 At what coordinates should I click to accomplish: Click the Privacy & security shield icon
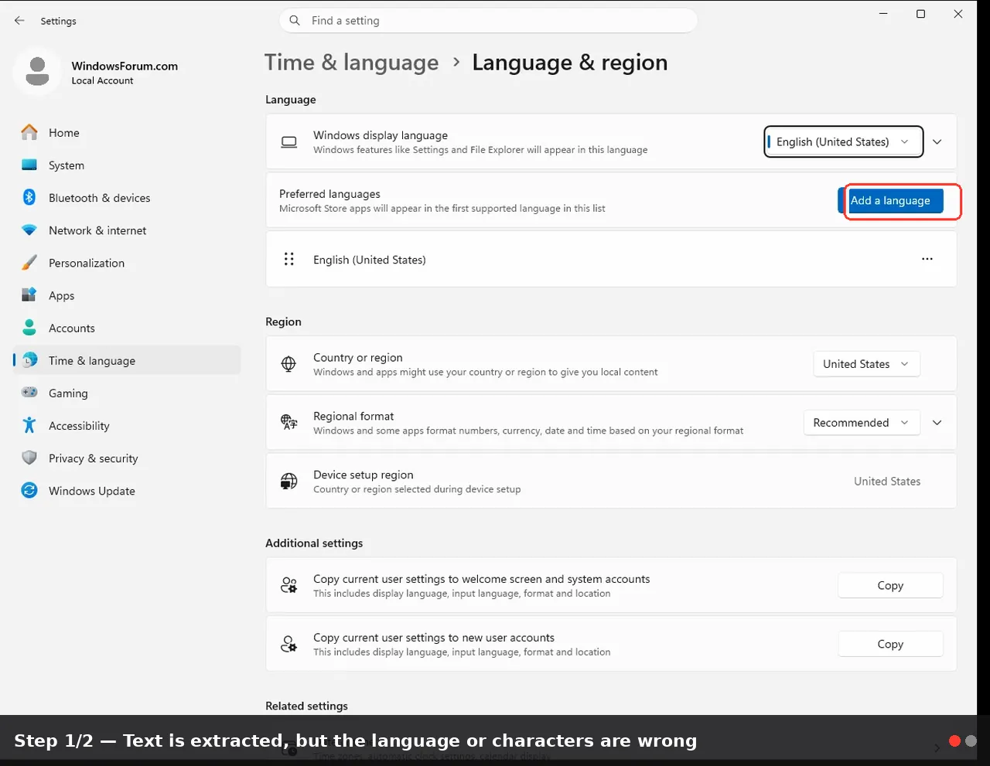[29, 458]
